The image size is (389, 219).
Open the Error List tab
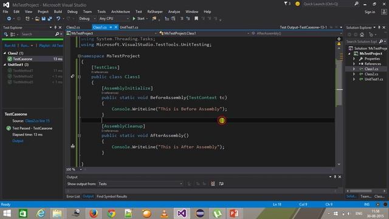[x=73, y=196]
